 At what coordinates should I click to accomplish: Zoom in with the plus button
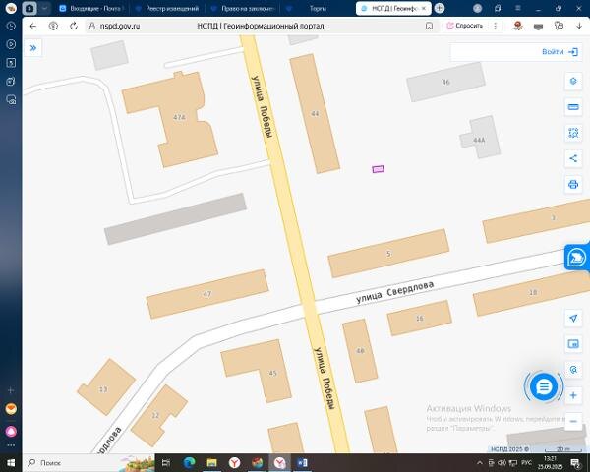573,395
